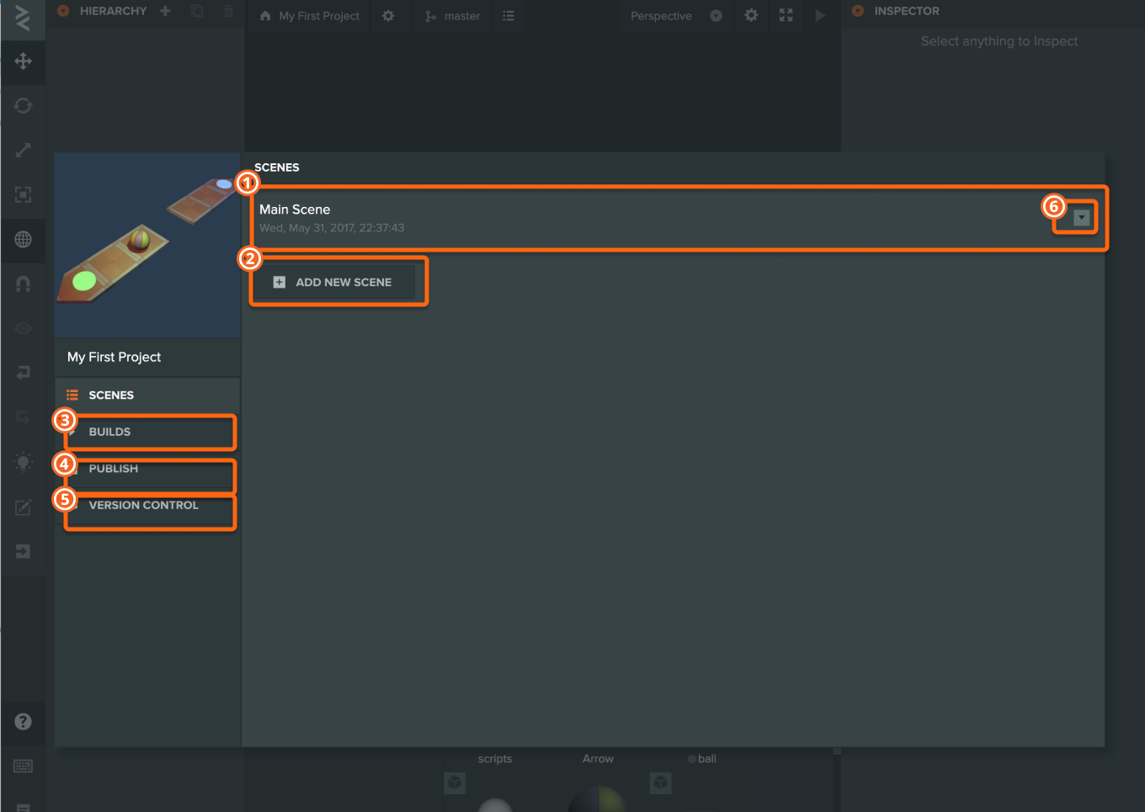This screenshot has width=1145, height=812.
Task: Open the Code Editor pencil icon
Action: (23, 507)
